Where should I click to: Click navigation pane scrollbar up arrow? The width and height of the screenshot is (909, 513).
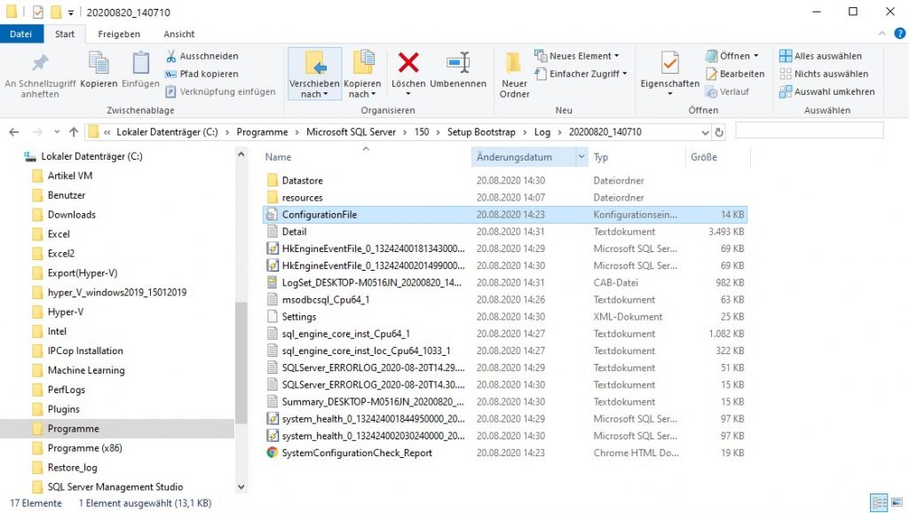[x=241, y=154]
